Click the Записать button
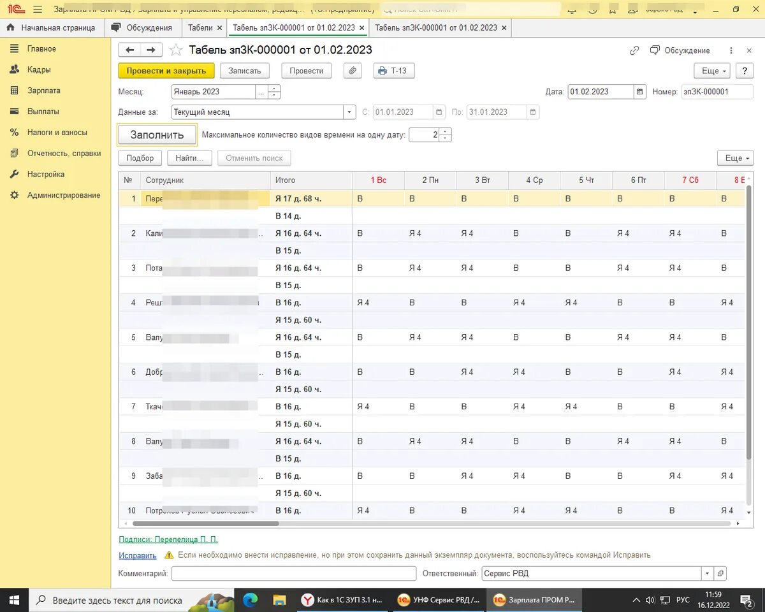This screenshot has height=612, width=765. pos(245,71)
